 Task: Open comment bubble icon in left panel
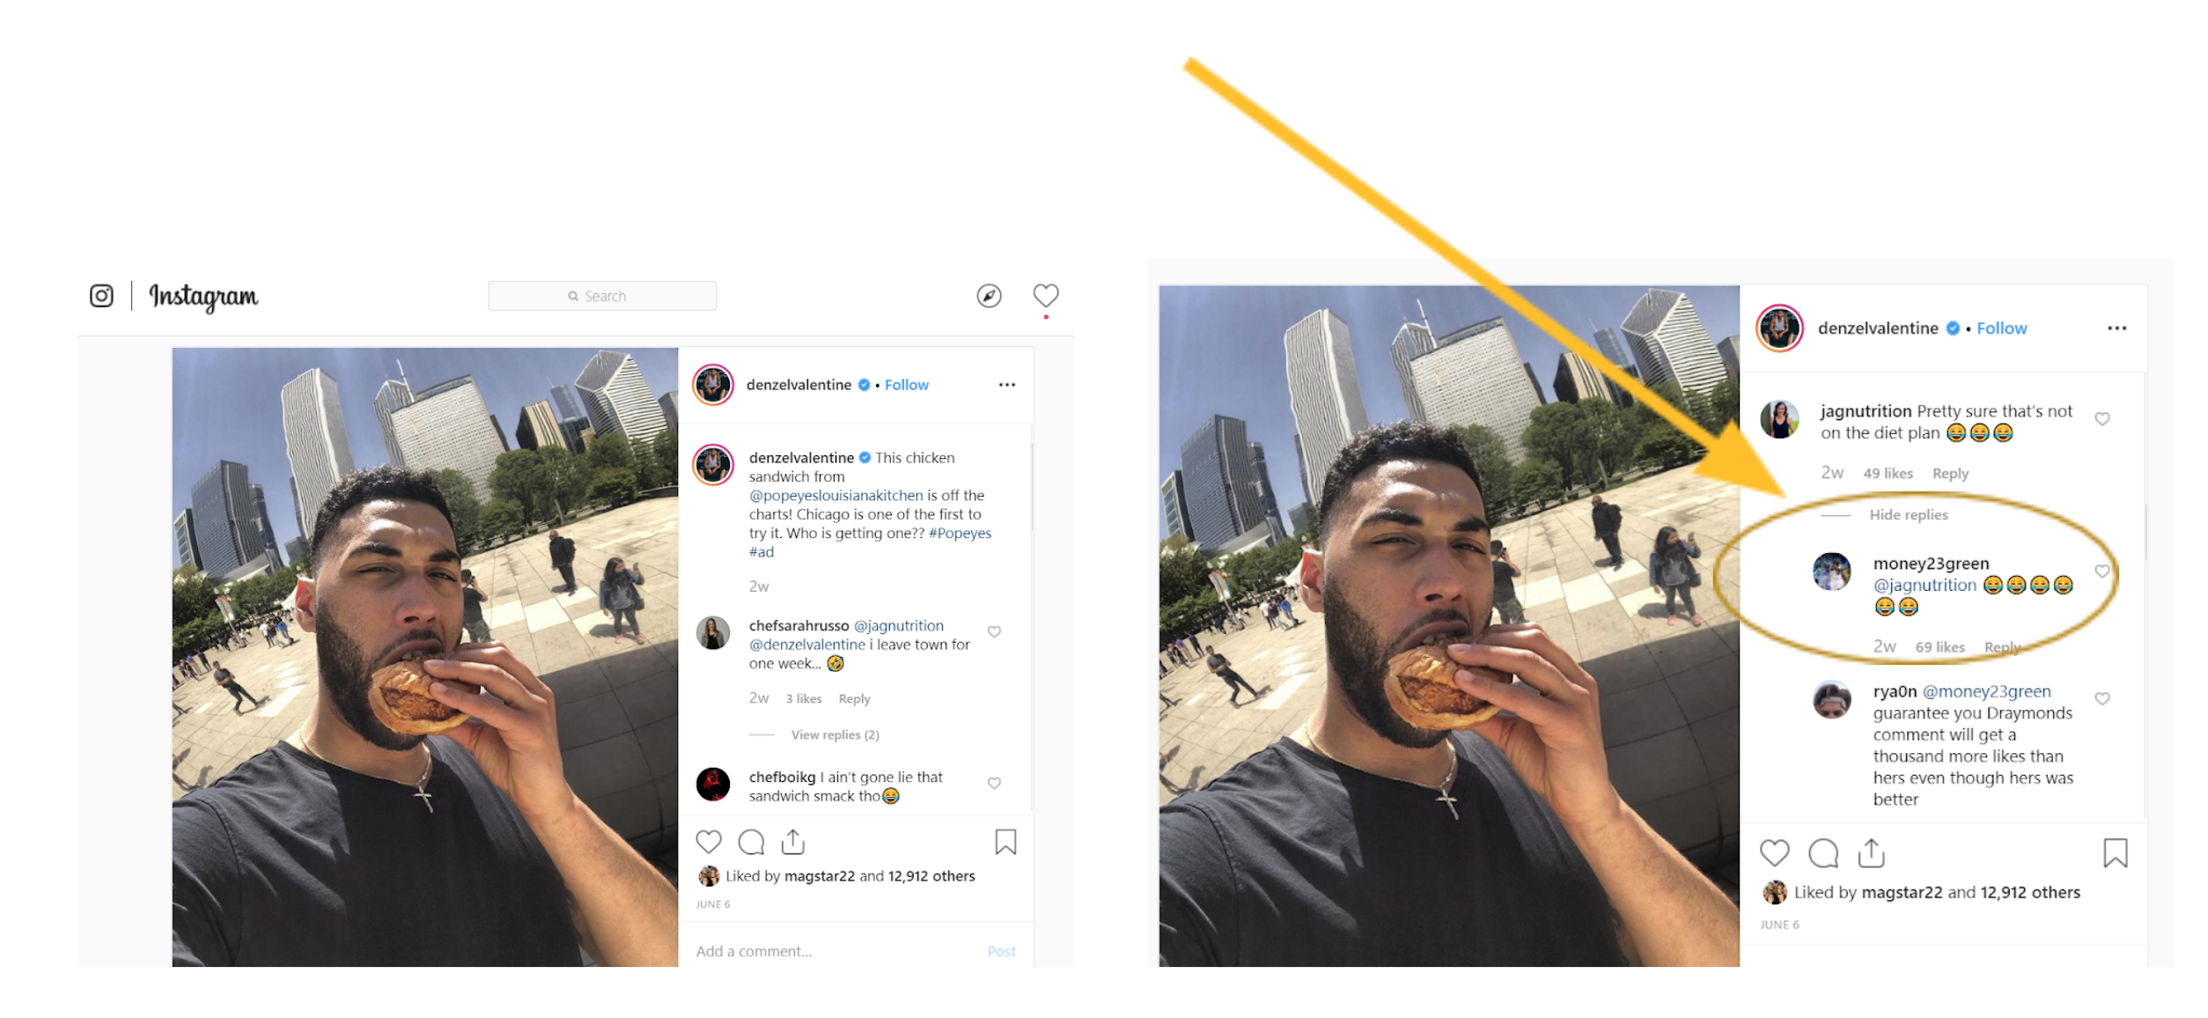click(x=751, y=842)
